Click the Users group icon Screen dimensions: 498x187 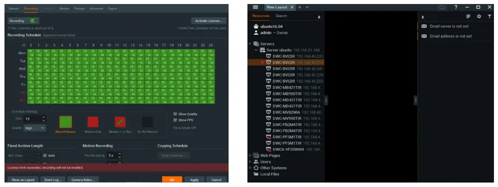[256, 162]
